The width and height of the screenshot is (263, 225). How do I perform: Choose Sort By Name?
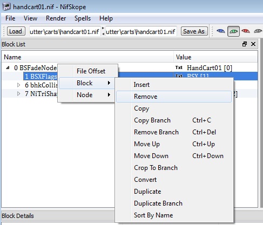174,215
